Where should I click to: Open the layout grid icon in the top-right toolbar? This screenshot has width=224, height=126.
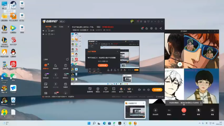151,28
